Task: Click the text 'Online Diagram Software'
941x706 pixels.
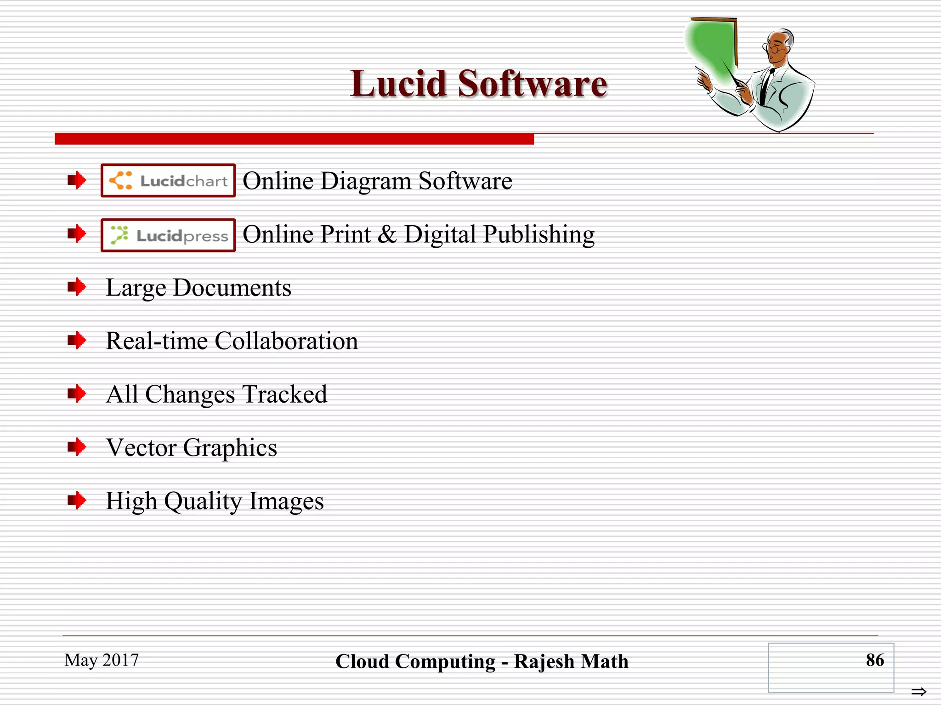Action: click(377, 181)
